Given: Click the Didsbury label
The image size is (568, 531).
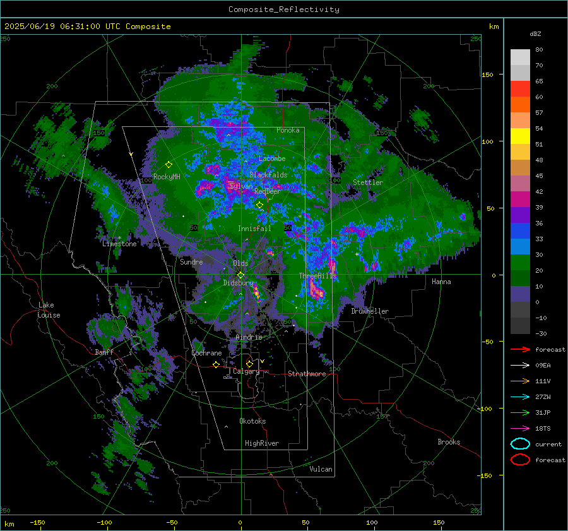Looking at the screenshot, I should click(x=238, y=283).
